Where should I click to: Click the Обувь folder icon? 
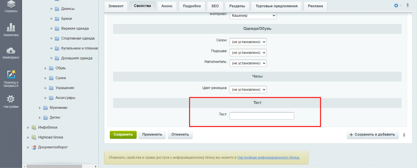(x=51, y=68)
